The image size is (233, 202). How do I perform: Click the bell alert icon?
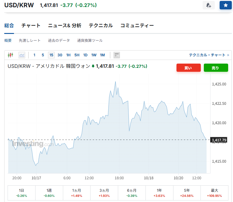pyautogui.click(x=208, y=5)
